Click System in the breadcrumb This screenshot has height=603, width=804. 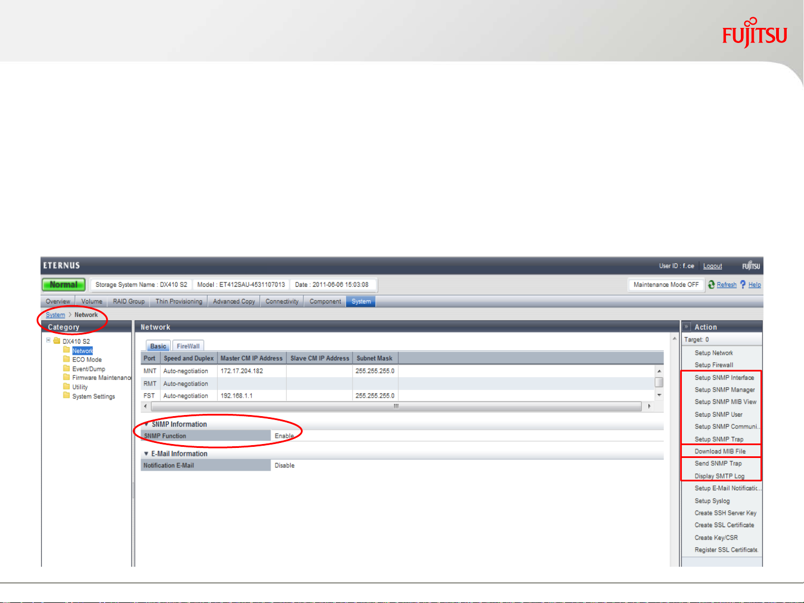(55, 315)
